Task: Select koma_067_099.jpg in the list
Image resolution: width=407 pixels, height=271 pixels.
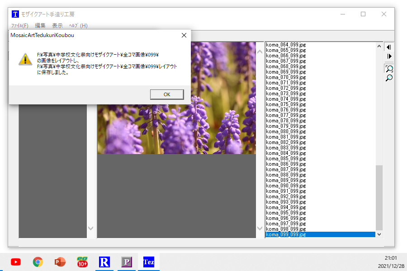Action: point(320,61)
